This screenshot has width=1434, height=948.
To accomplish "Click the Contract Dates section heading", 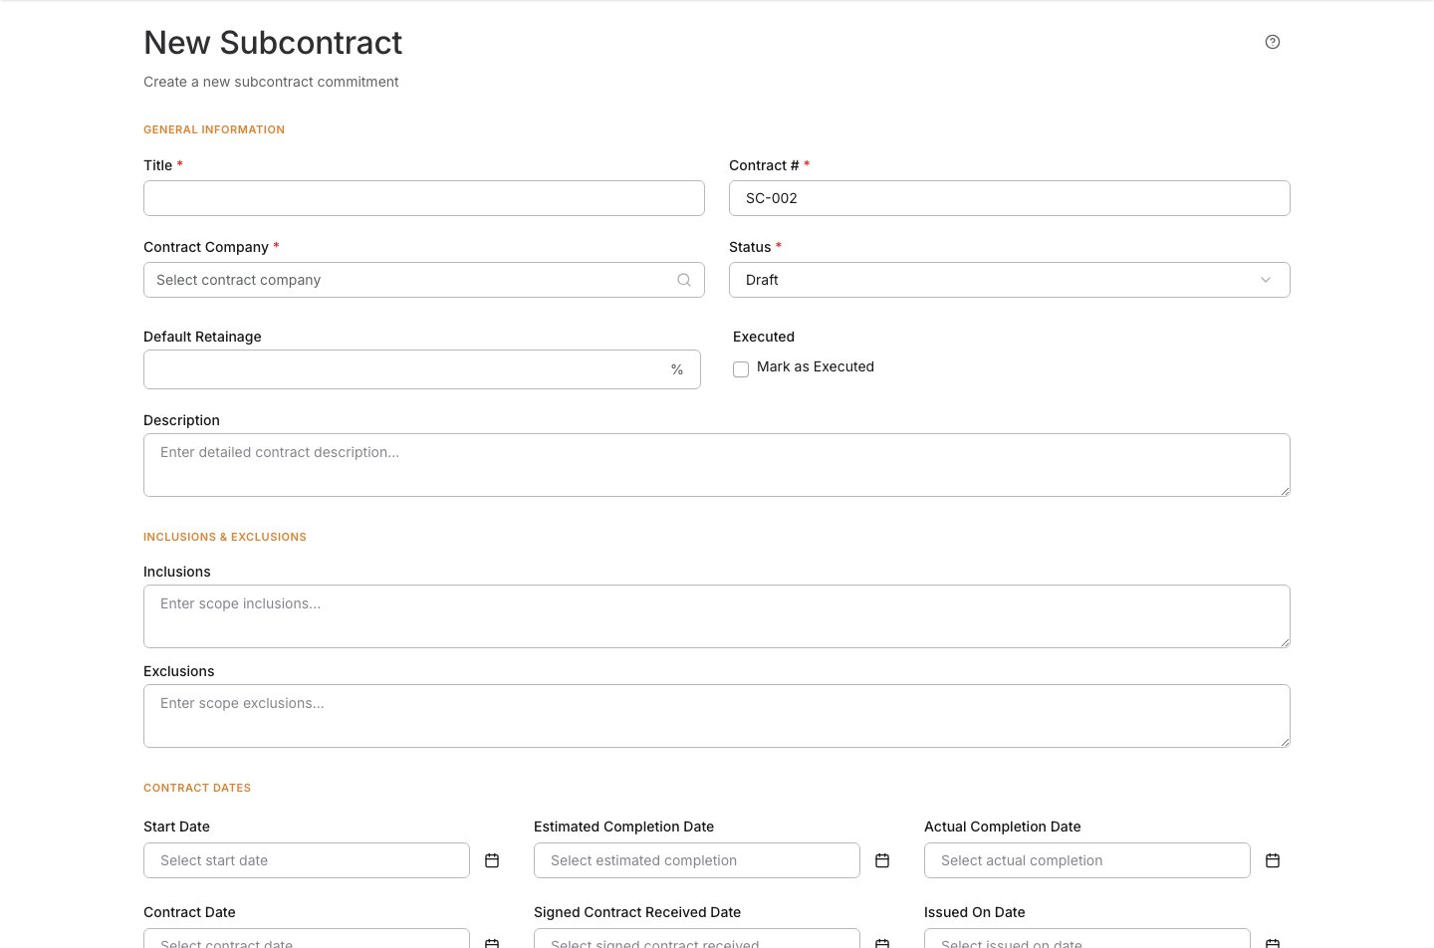I will click(197, 788).
